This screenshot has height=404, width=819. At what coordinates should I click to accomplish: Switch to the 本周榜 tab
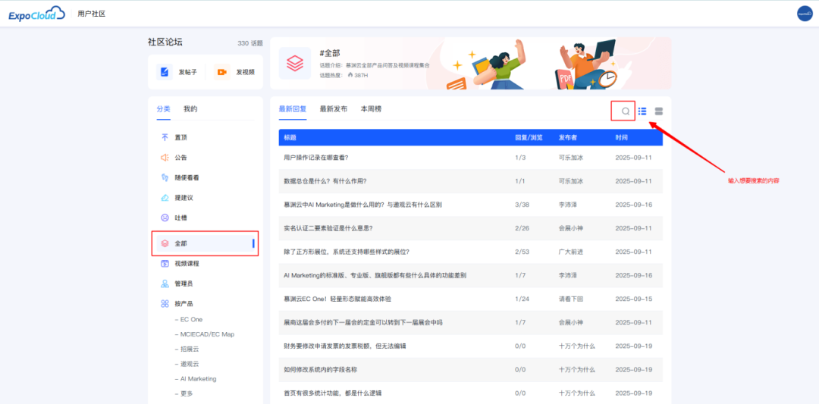(x=371, y=109)
